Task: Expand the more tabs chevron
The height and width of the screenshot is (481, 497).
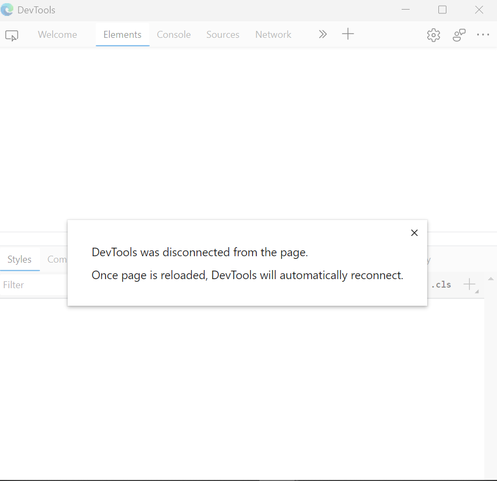Action: click(323, 34)
